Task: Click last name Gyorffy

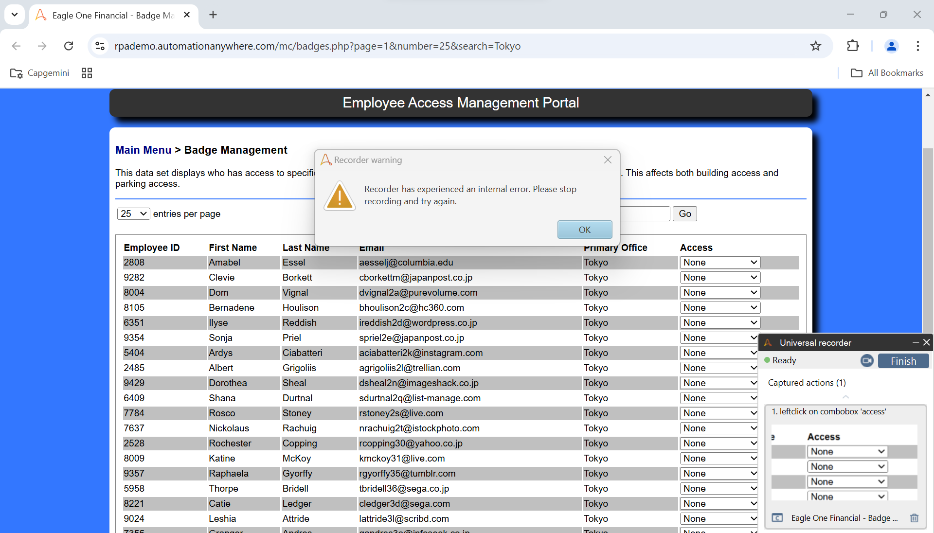Action: pyautogui.click(x=298, y=474)
